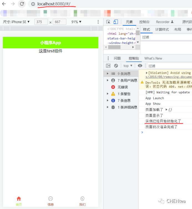Click the browser reload button
Screen dimensions: 192x209
pyautogui.click(x=22, y=4)
